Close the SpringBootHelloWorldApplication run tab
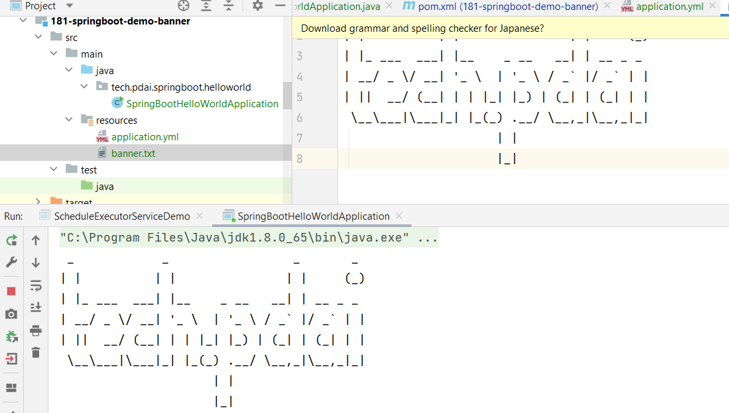729x413 pixels. [x=398, y=216]
